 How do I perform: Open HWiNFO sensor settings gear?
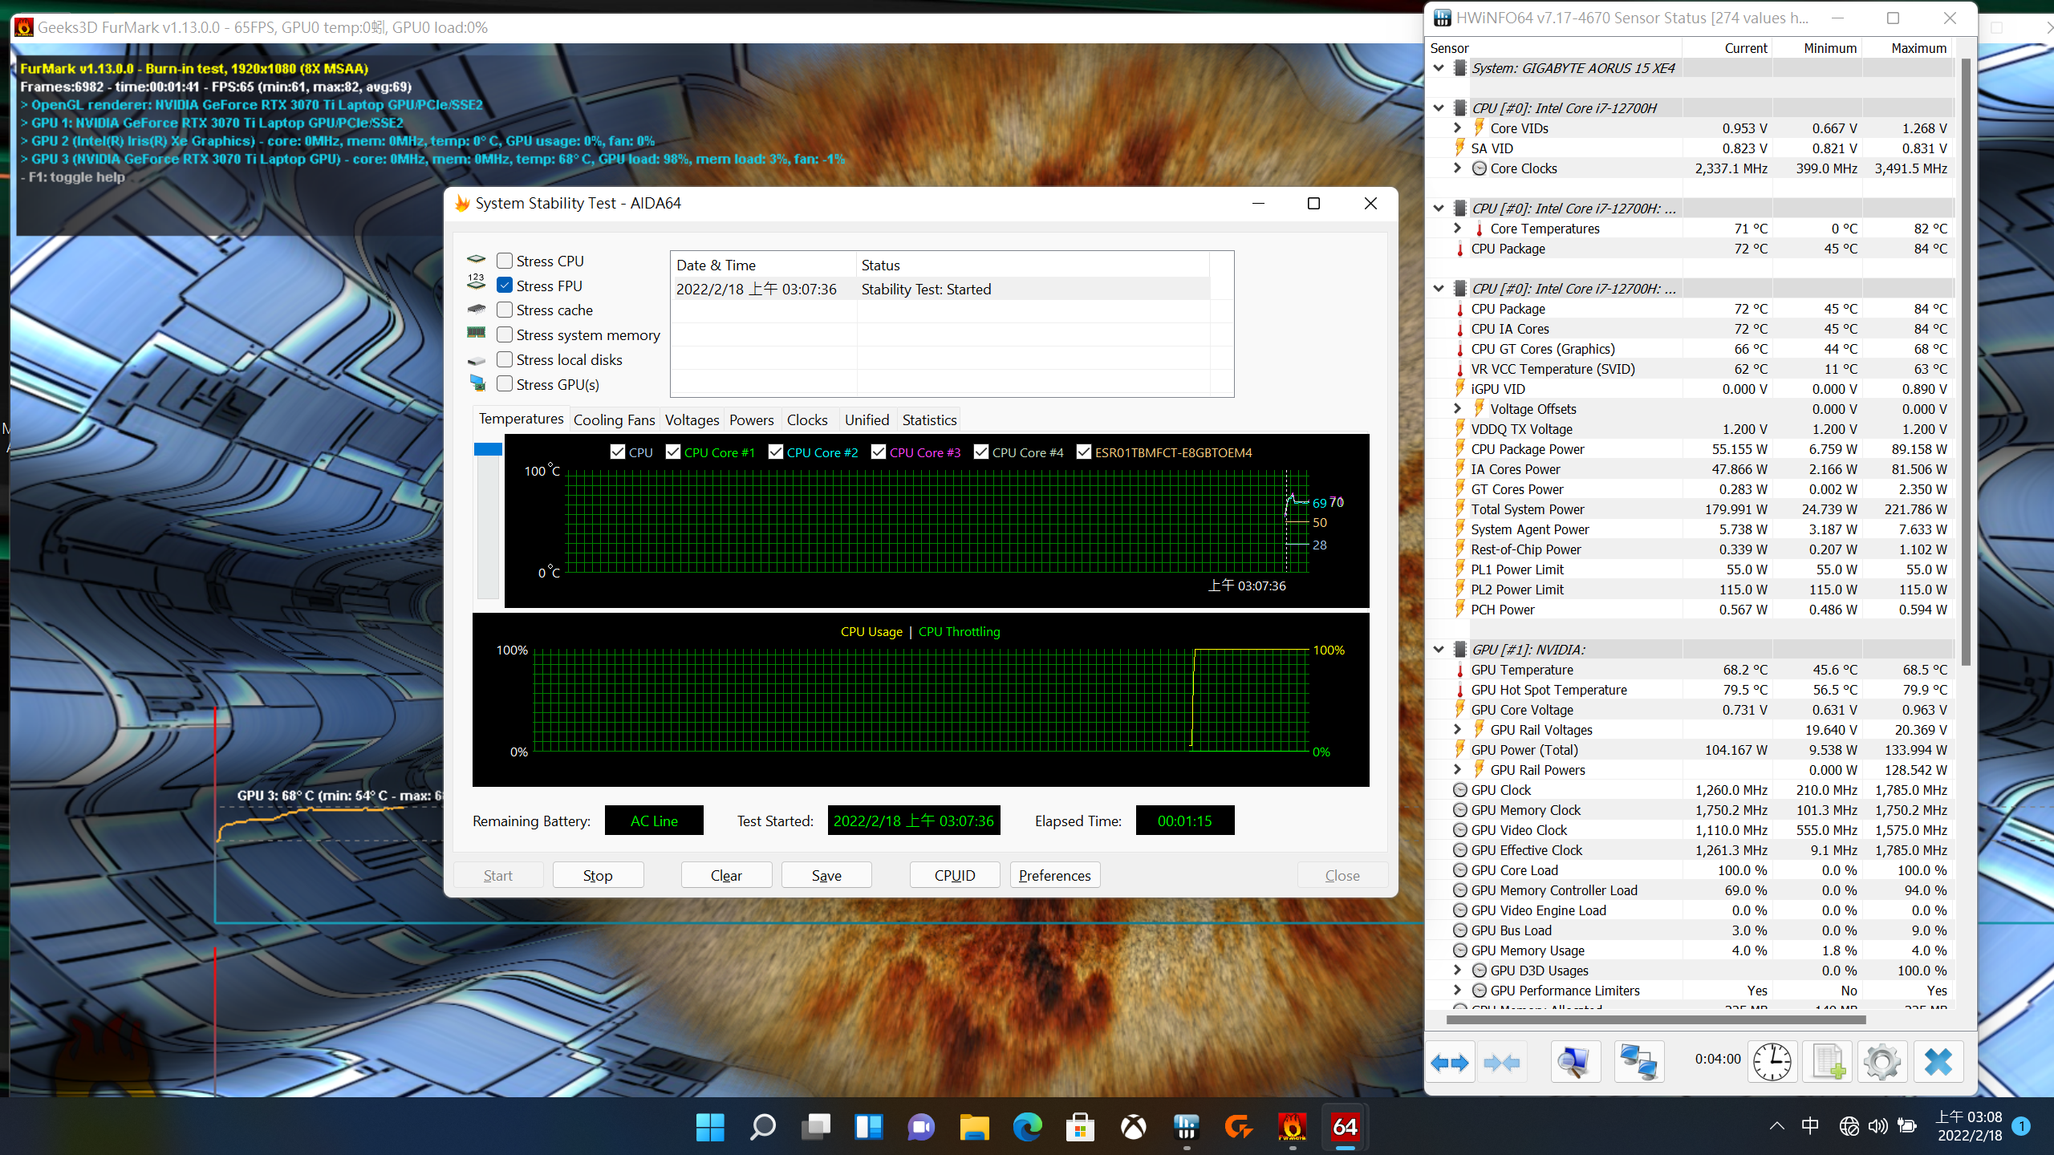pos(1882,1063)
